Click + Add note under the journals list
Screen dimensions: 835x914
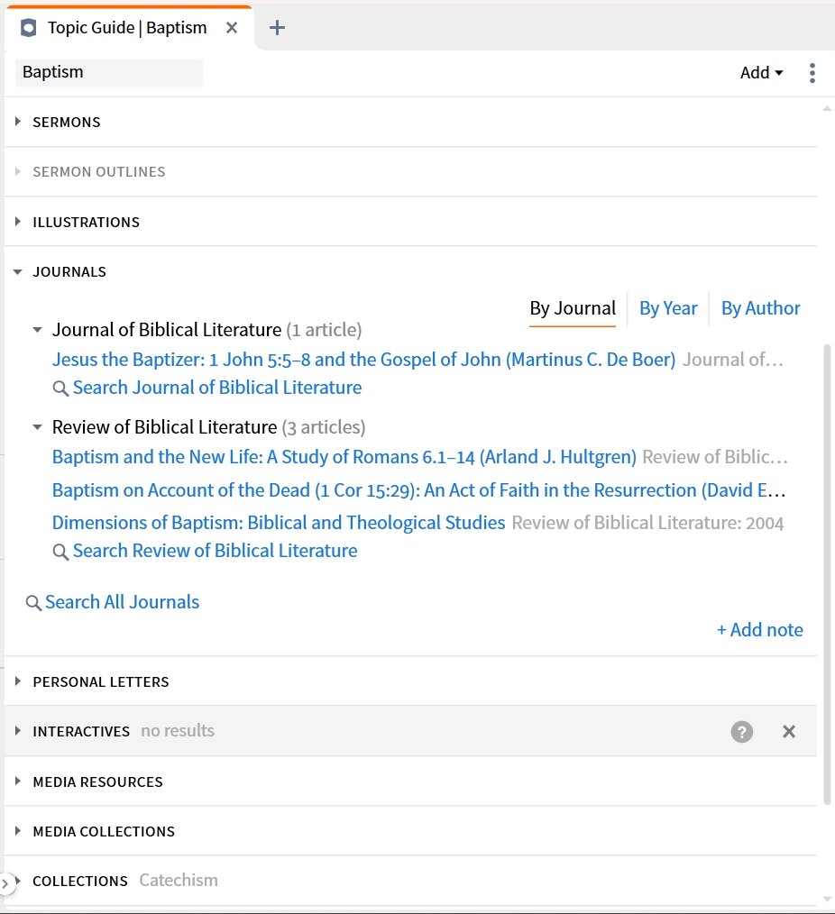click(759, 629)
